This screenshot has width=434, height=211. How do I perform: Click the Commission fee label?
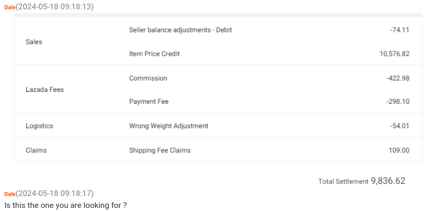148,78
